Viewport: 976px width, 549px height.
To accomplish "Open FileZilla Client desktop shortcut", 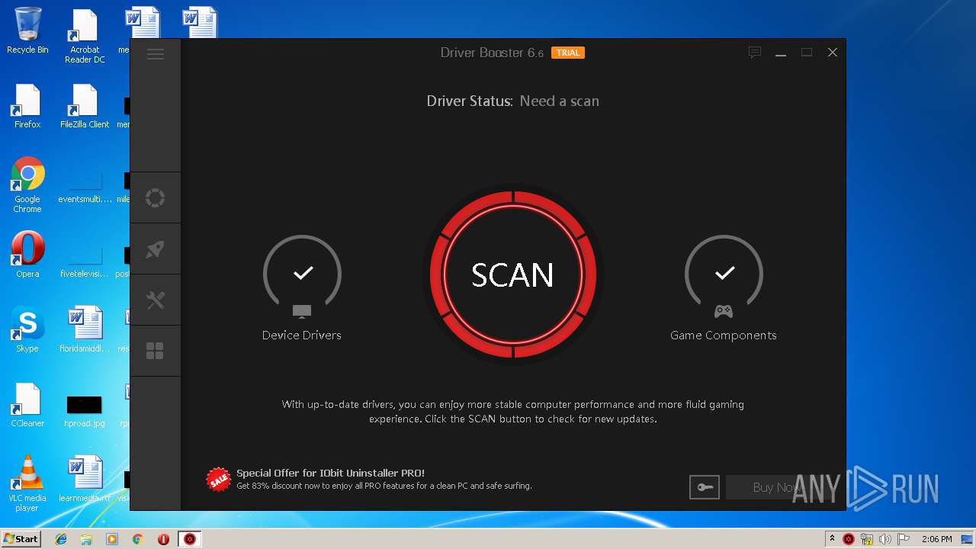I will [x=85, y=105].
